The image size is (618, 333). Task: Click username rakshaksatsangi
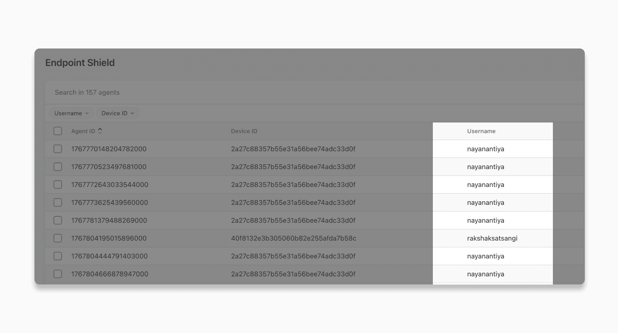tap(492, 238)
